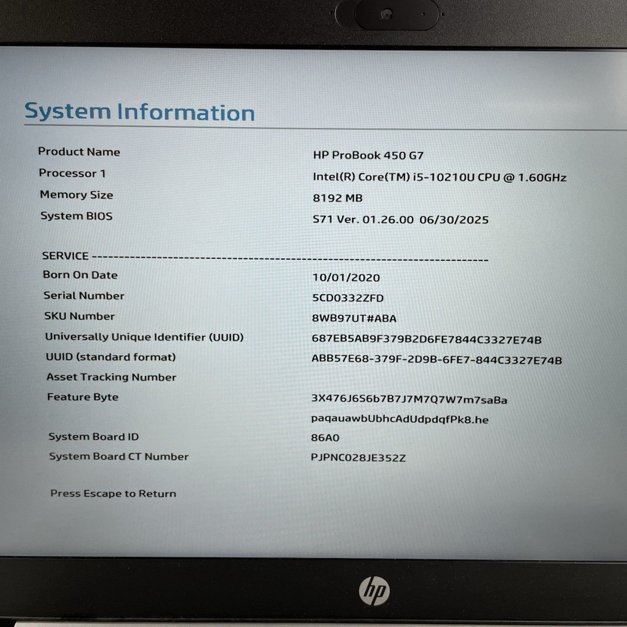Click the System Information heading
Viewport: 627px width, 627px height.
(x=140, y=112)
